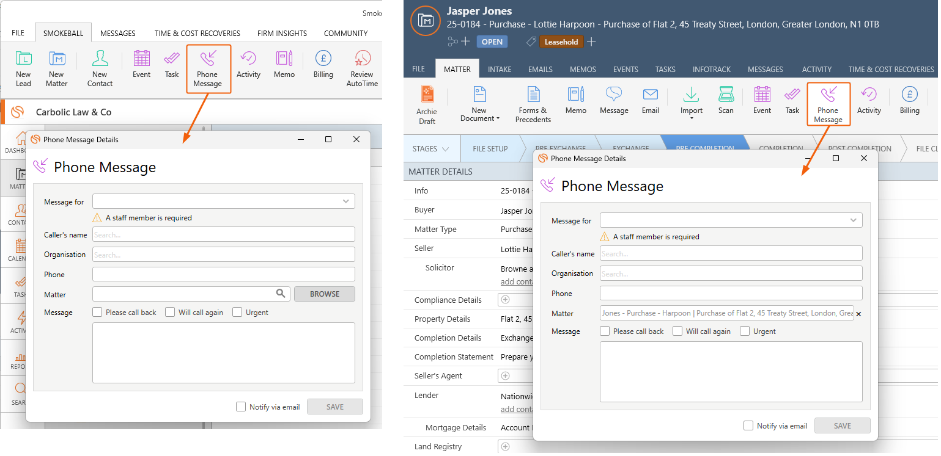Image resolution: width=941 pixels, height=456 pixels.
Task: Click message text area in left dialog
Action: point(224,353)
